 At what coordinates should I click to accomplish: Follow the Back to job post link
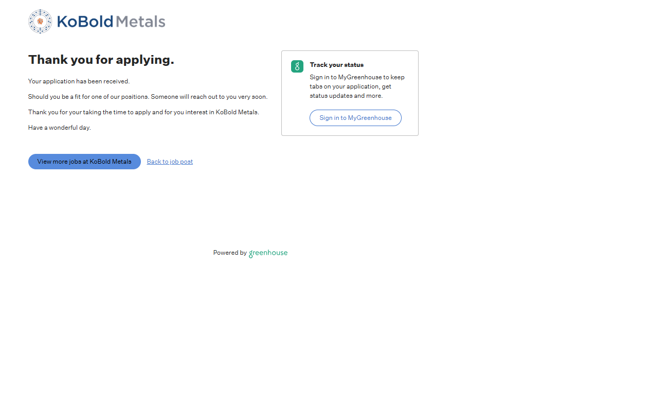pyautogui.click(x=170, y=162)
